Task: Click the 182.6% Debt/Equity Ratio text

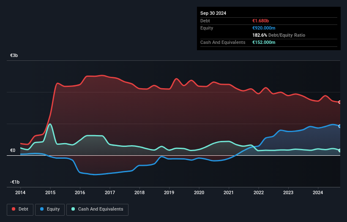Action: (279, 35)
